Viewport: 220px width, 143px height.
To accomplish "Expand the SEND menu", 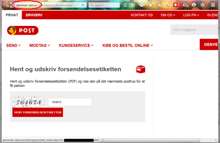I will (14, 45).
